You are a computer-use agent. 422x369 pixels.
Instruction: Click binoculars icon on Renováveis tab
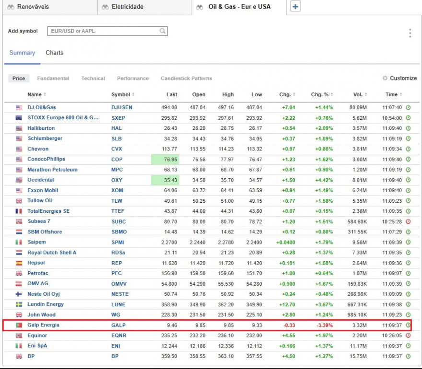tap(11, 7)
